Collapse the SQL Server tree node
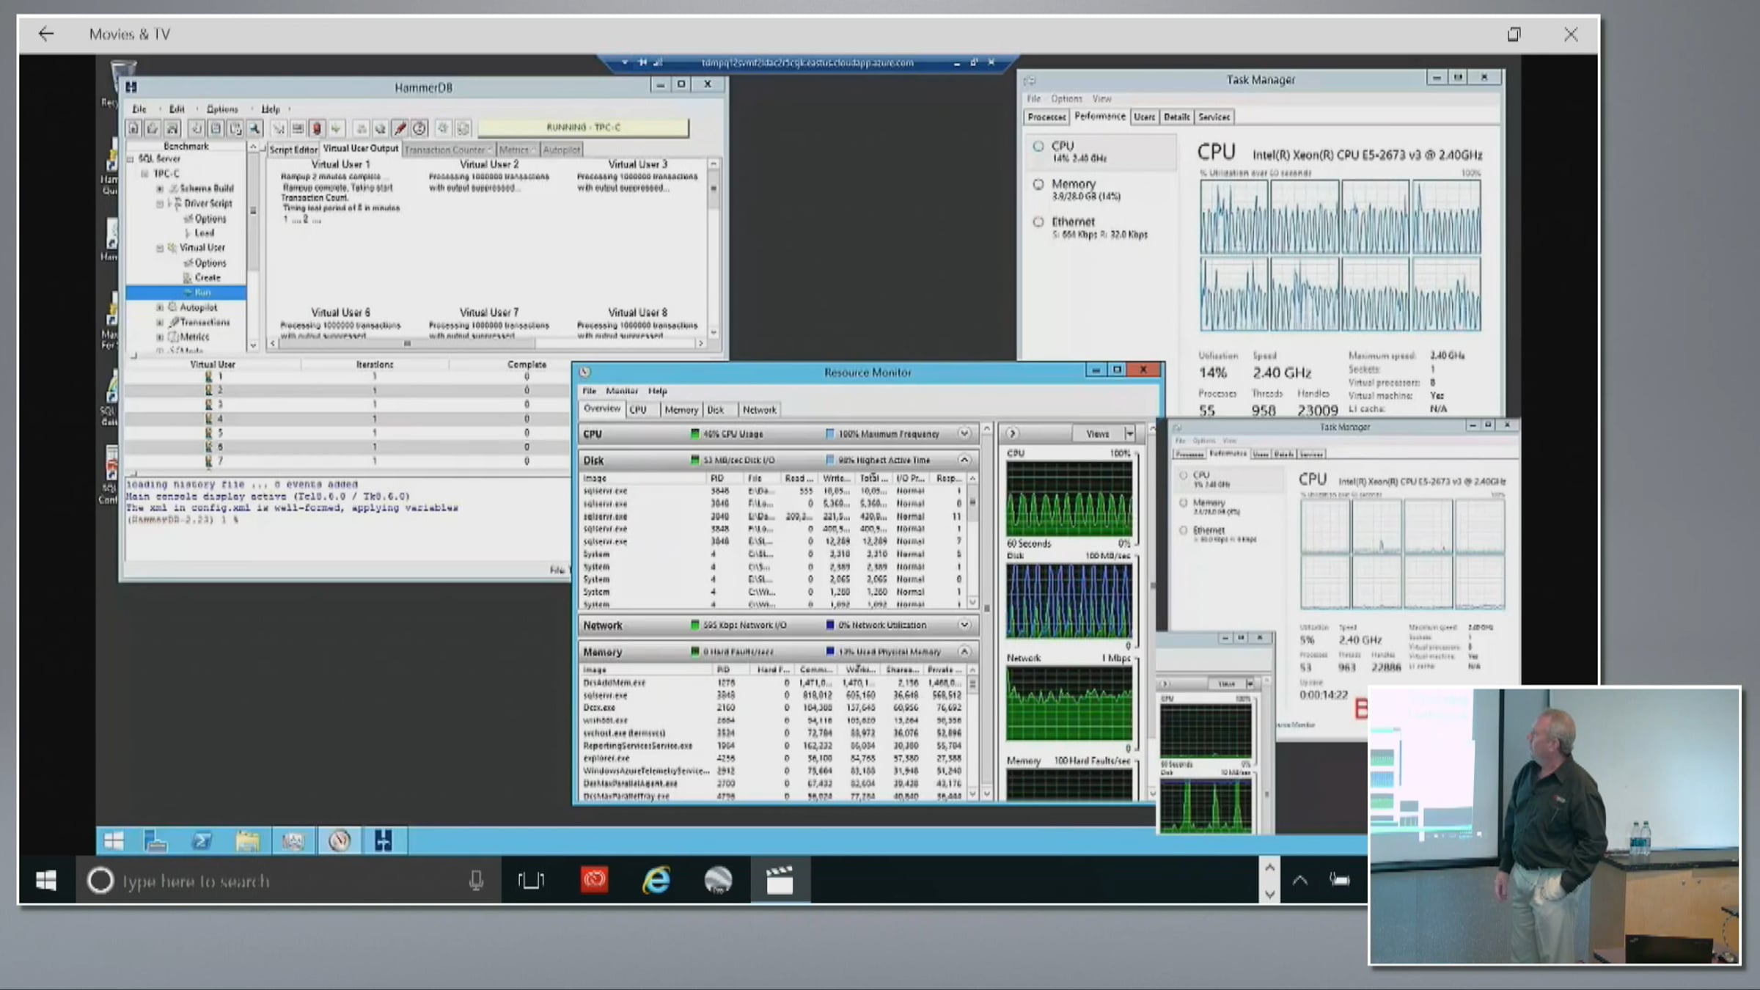 tap(131, 158)
